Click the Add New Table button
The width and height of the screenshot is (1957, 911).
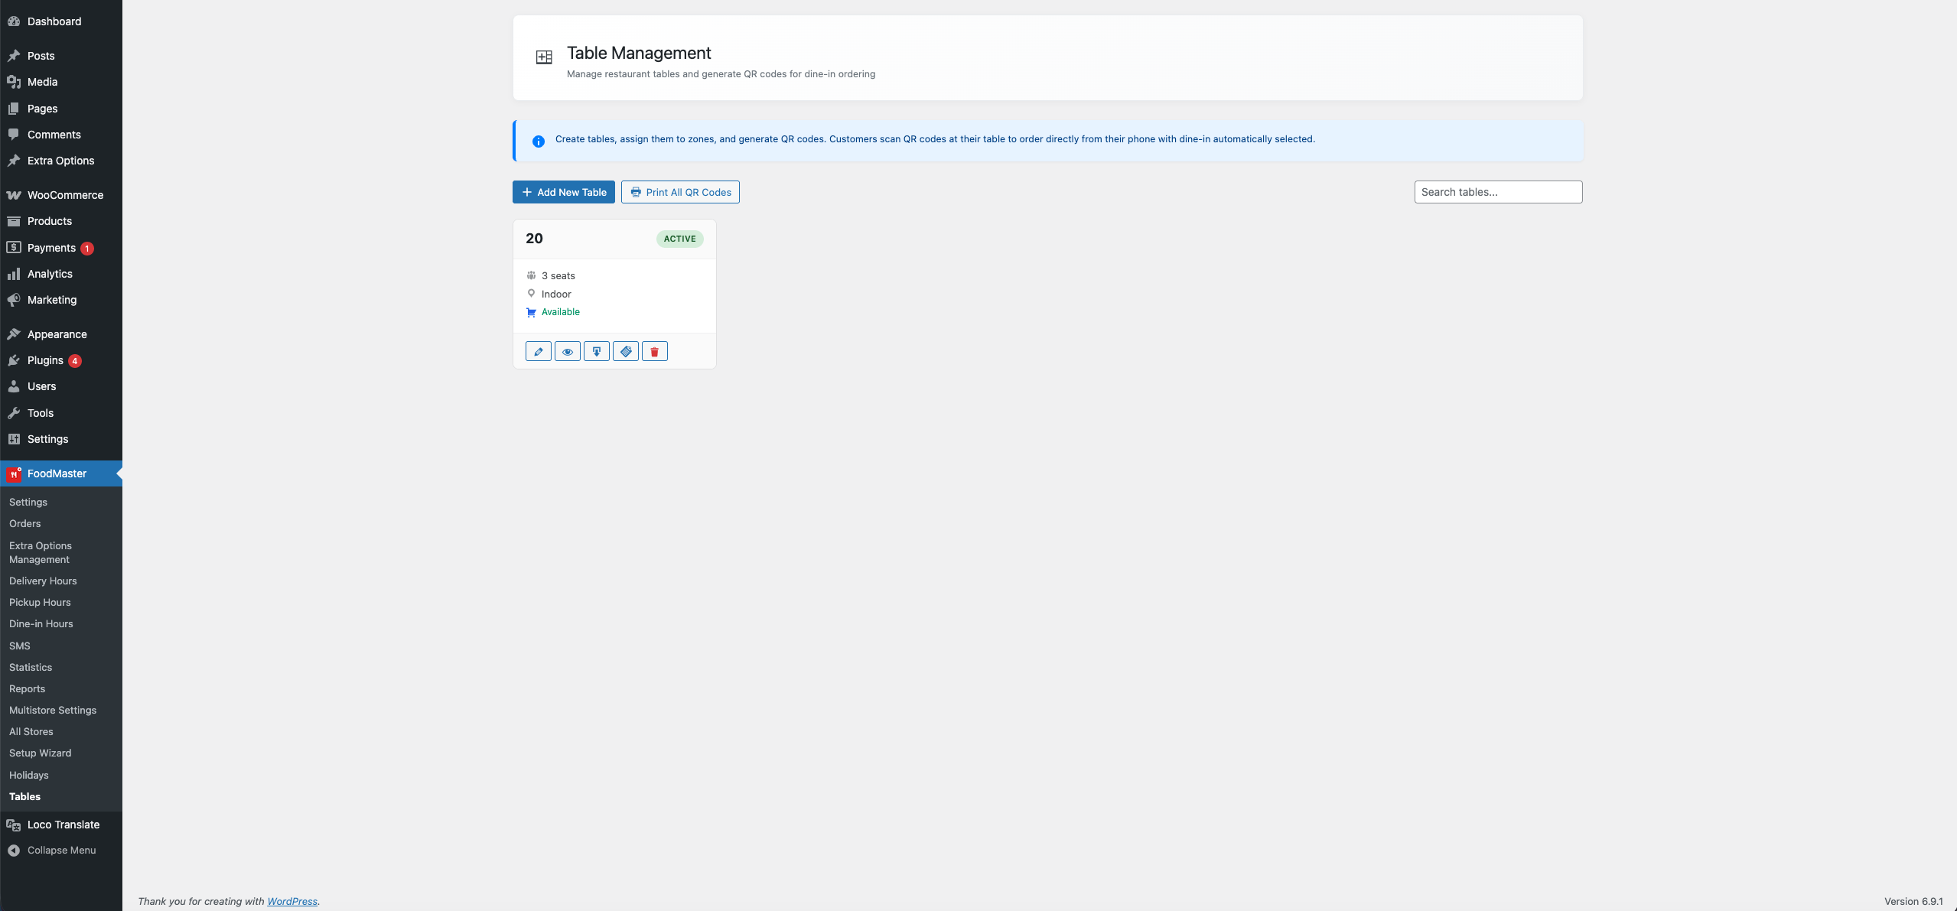tap(563, 191)
